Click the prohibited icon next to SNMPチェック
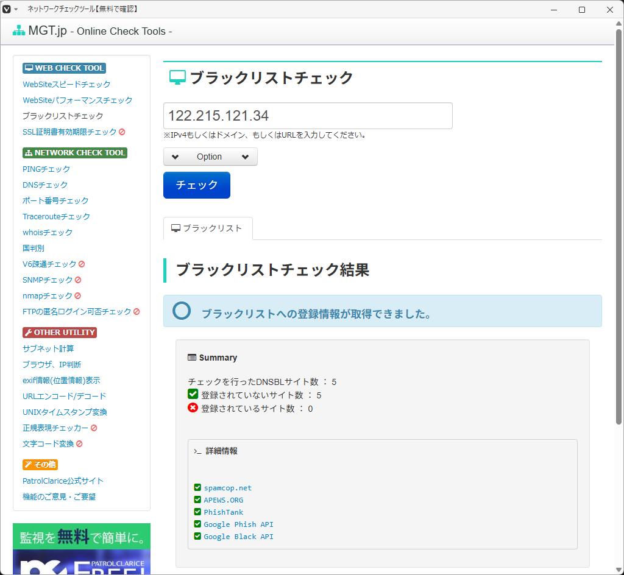Image resolution: width=624 pixels, height=575 pixels. (x=78, y=280)
